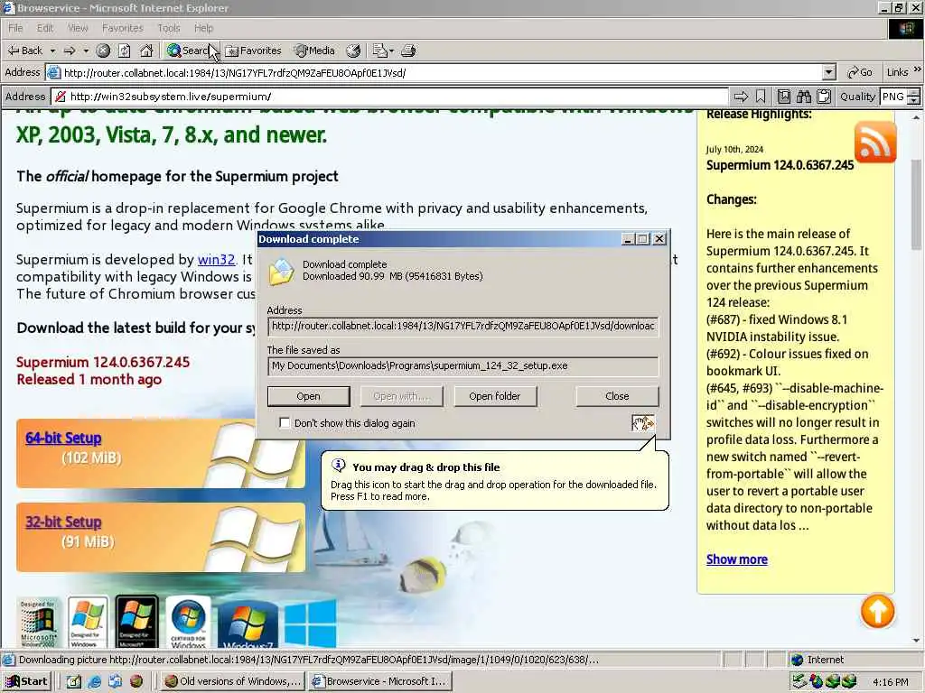
Task: Open the Favorites toolbar button
Action: [254, 51]
